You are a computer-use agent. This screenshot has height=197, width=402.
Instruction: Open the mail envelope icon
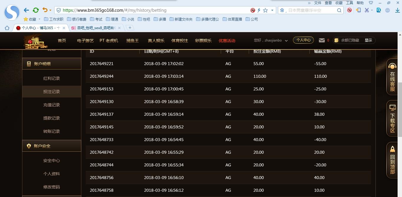tap(322, 40)
